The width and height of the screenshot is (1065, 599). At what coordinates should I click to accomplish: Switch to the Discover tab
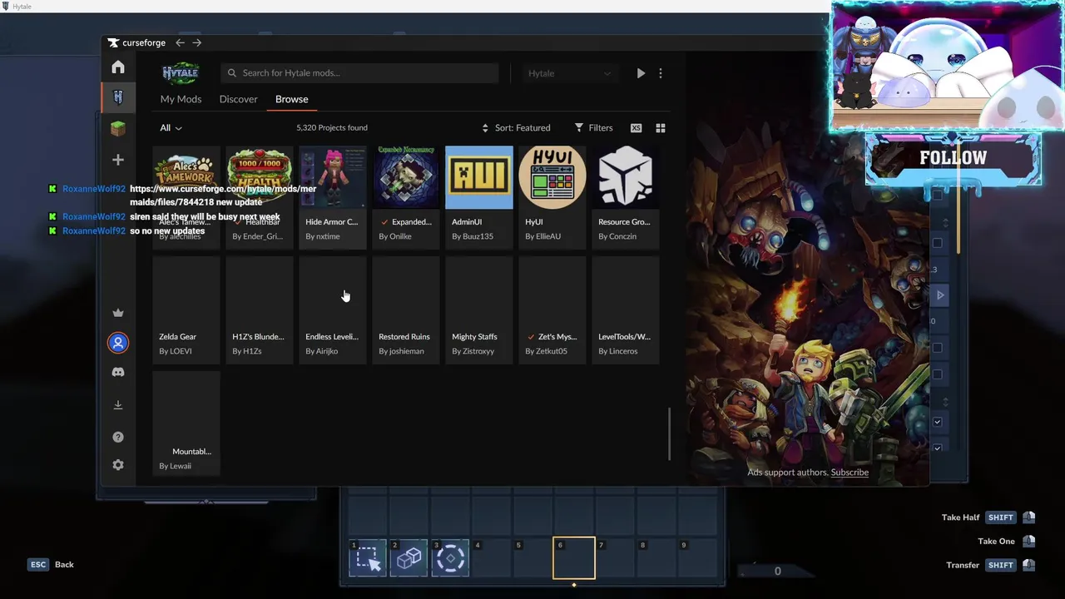pyautogui.click(x=239, y=99)
